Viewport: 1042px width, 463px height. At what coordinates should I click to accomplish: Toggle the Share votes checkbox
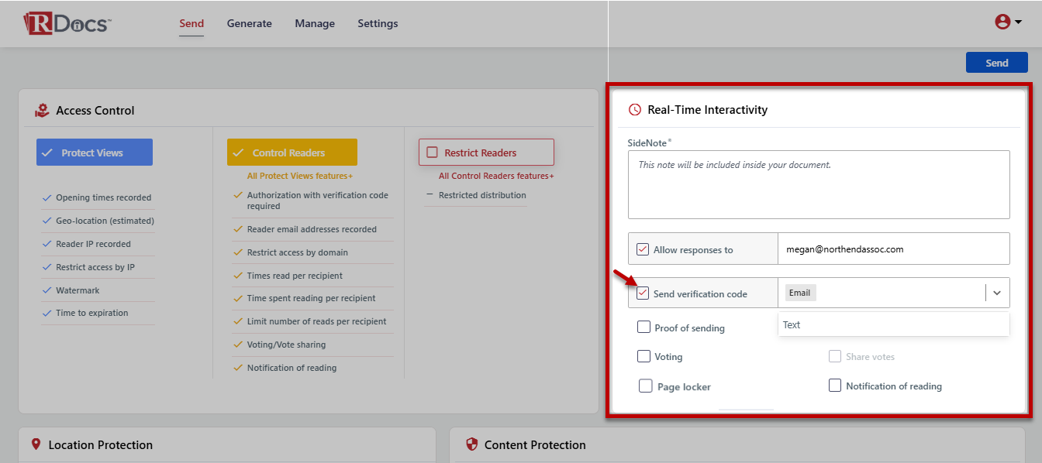[x=835, y=357]
